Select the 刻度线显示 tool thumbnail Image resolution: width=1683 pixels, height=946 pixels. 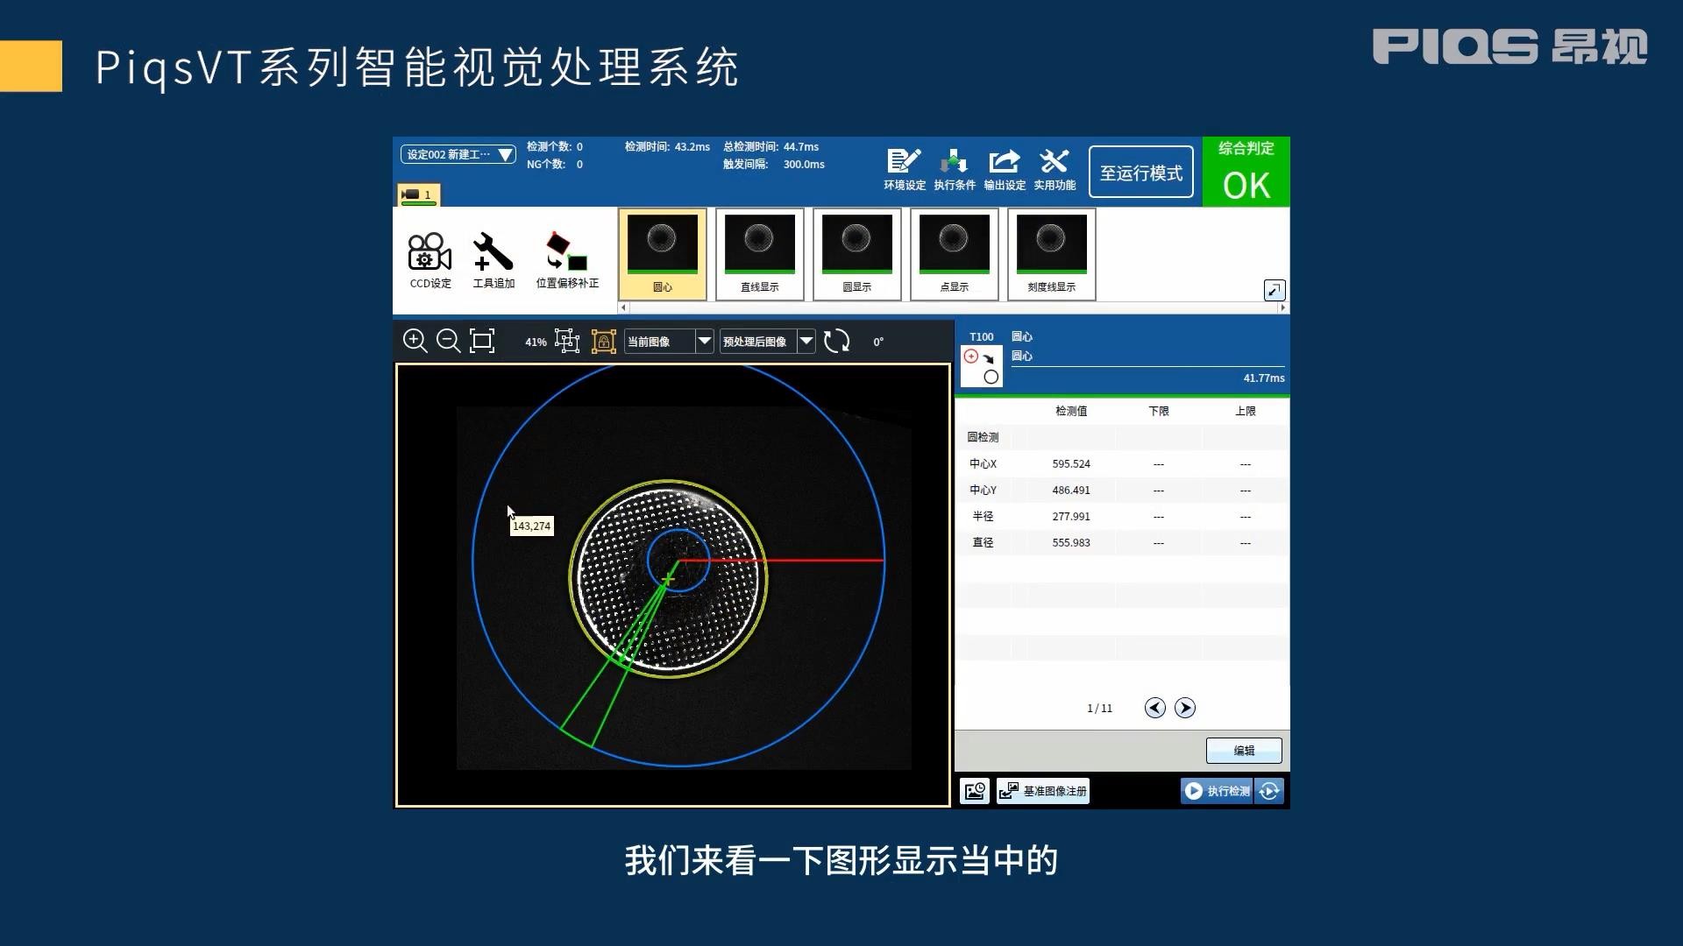pos(1052,255)
